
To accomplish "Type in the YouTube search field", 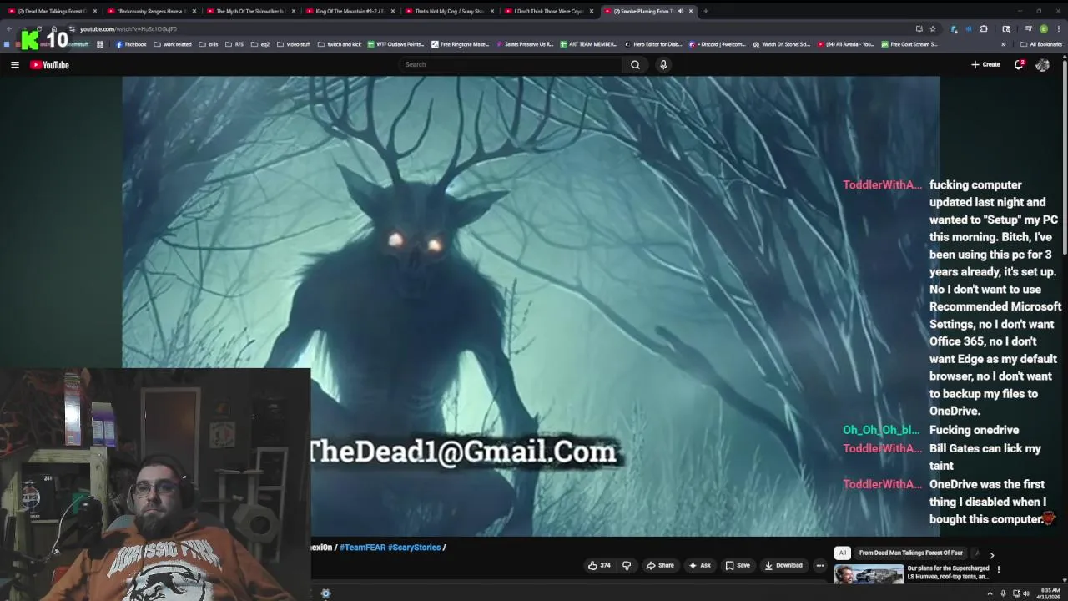I will 511,64.
